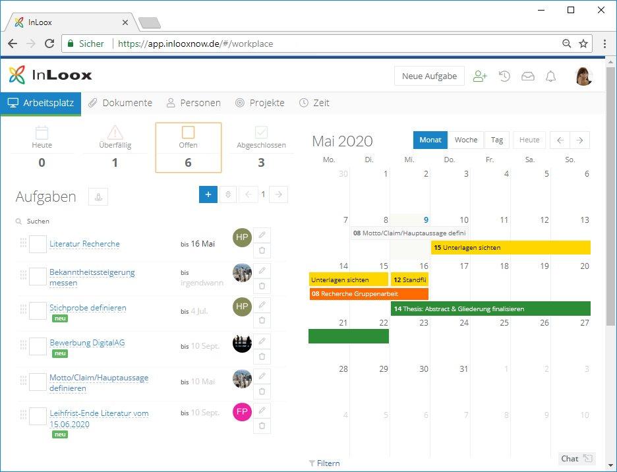
Task: Switch calendar to Woche view
Action: point(466,140)
